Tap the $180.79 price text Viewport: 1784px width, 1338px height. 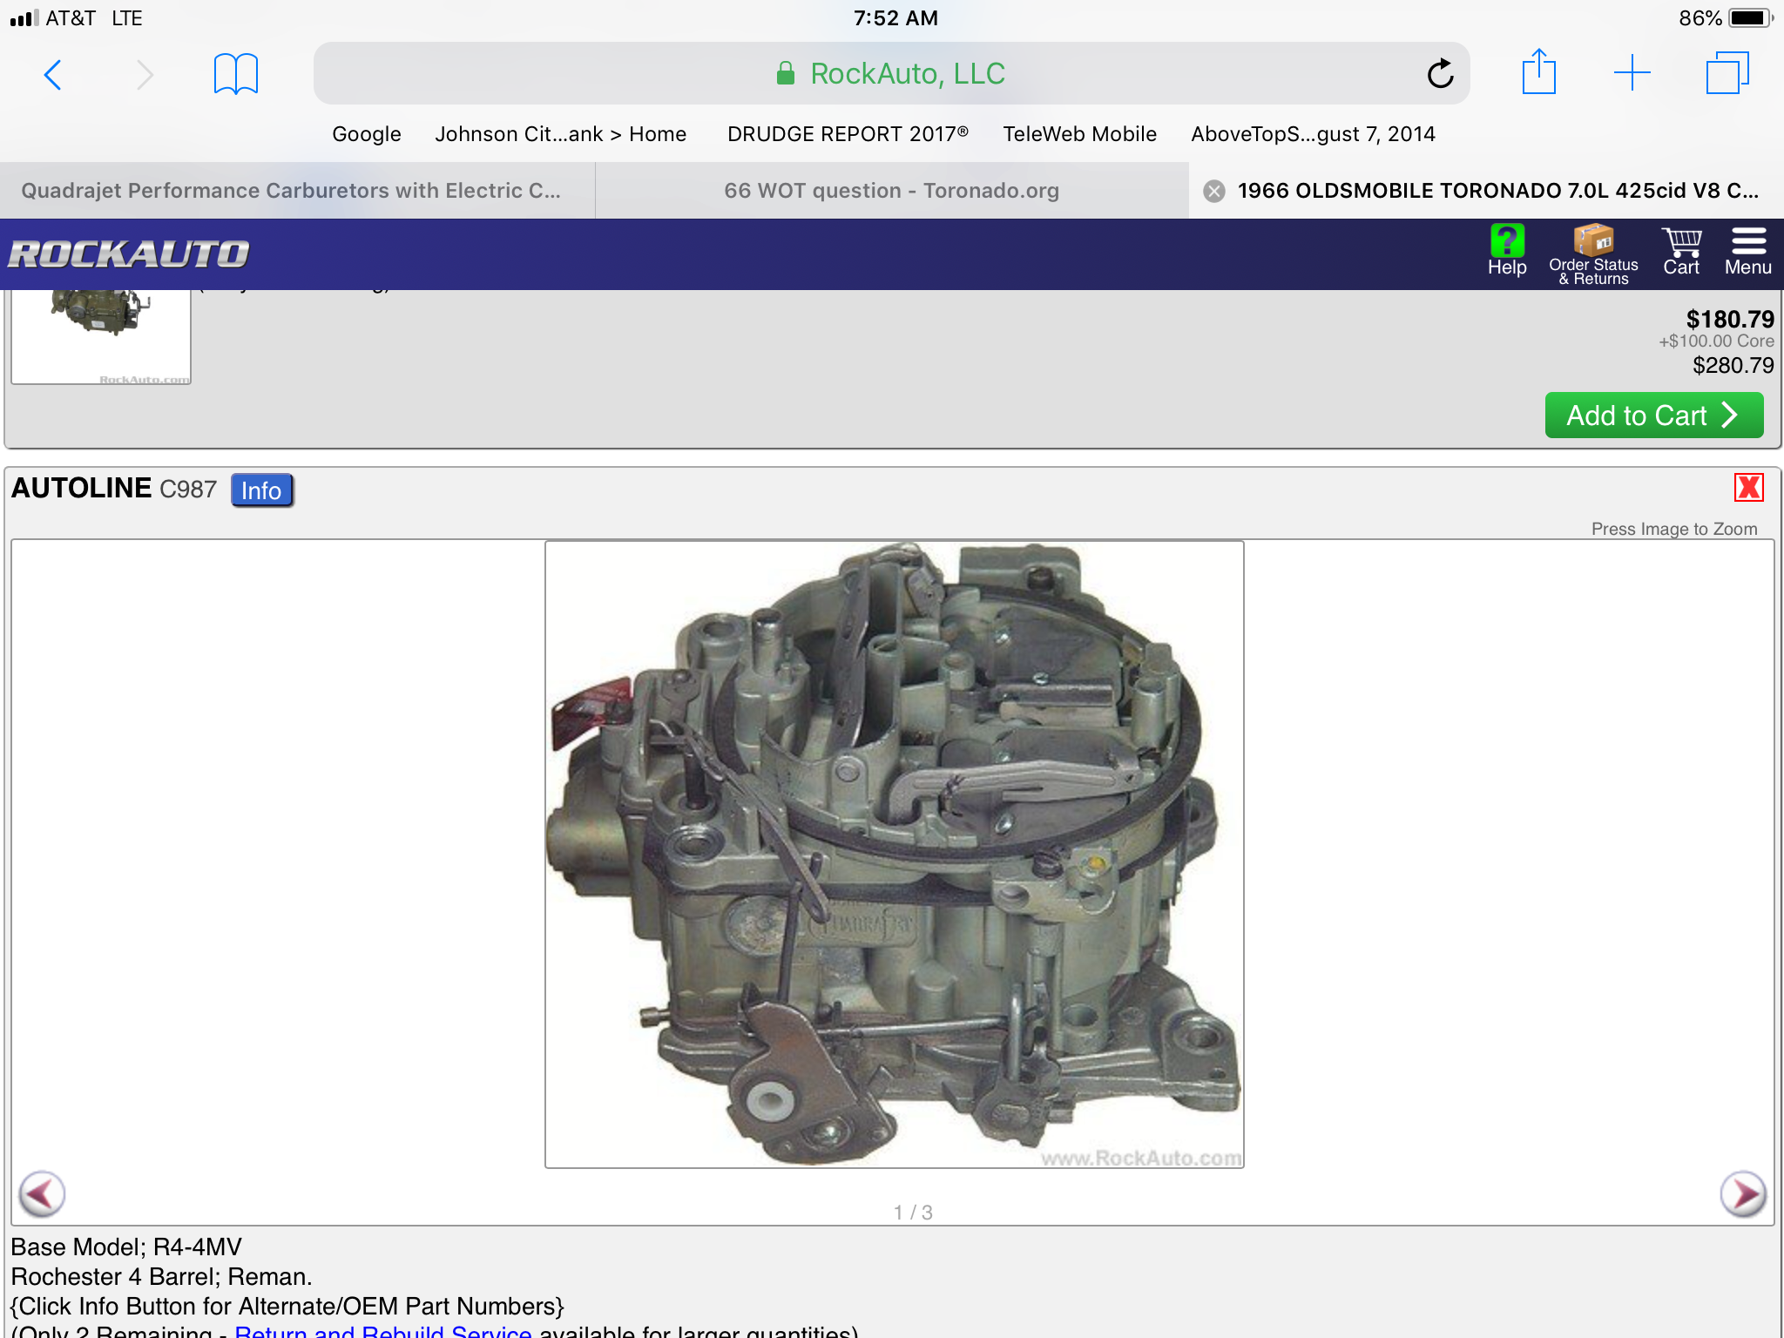coord(1730,320)
